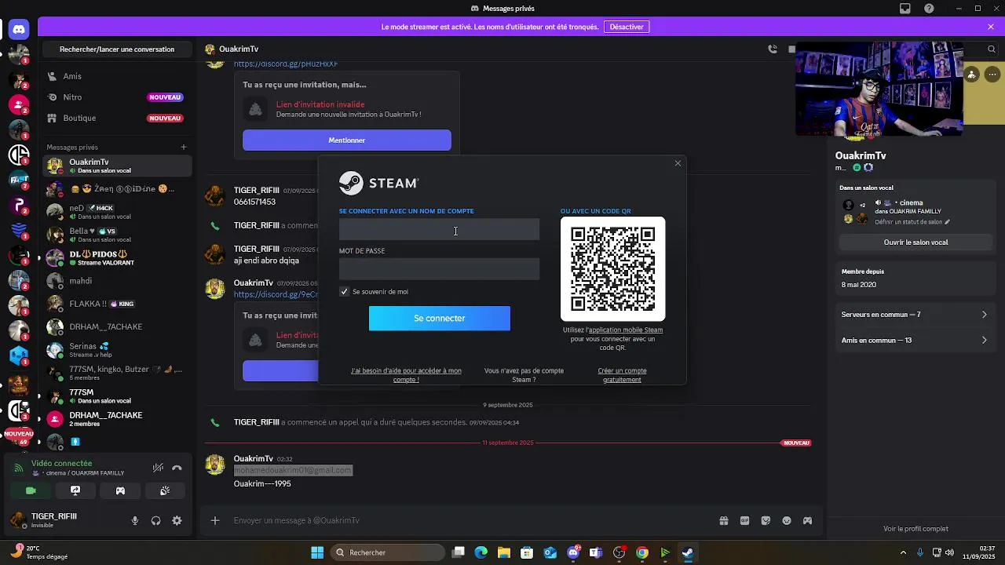Screen dimensions: 1005x565
Task: Deafen audio with the headphones icon
Action: [155, 520]
